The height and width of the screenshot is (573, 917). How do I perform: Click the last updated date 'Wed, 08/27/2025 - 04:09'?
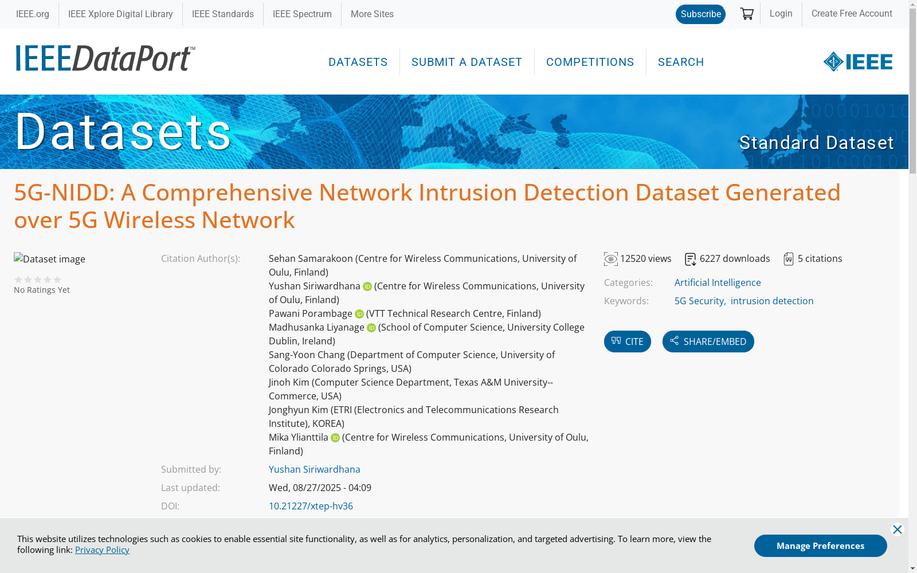320,488
